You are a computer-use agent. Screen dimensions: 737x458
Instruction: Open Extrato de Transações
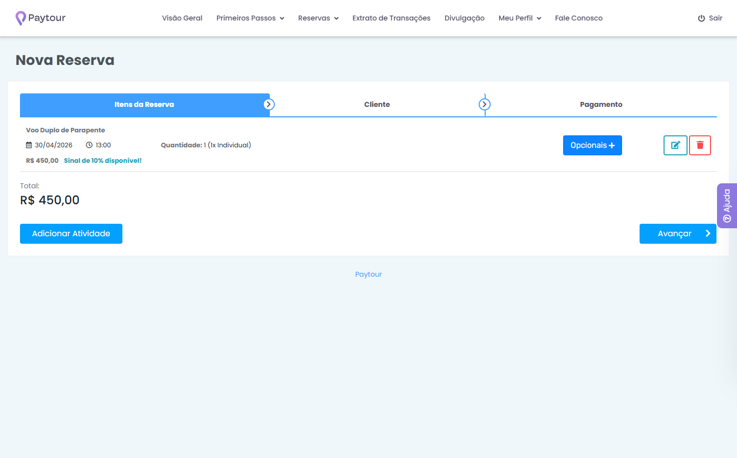point(391,18)
